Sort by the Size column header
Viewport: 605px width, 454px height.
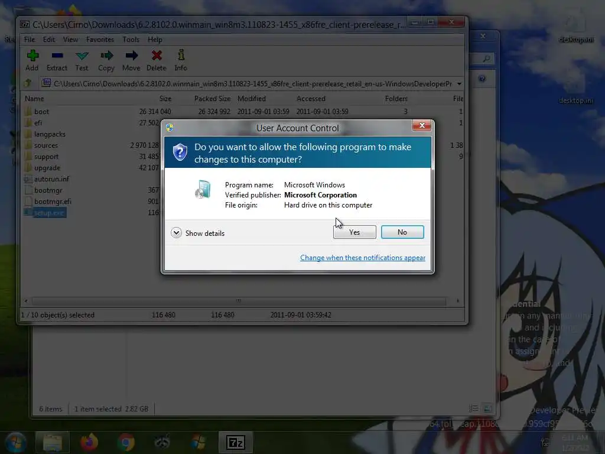[x=165, y=99]
